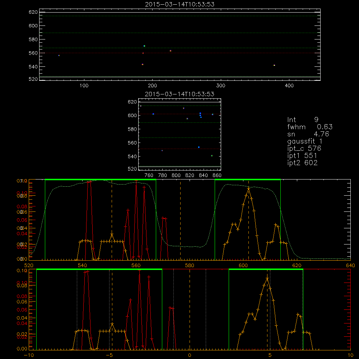Viewport: 359px width, 359px height.
Task: Click x-axis label 760 on middle plot
Action: 149,176
